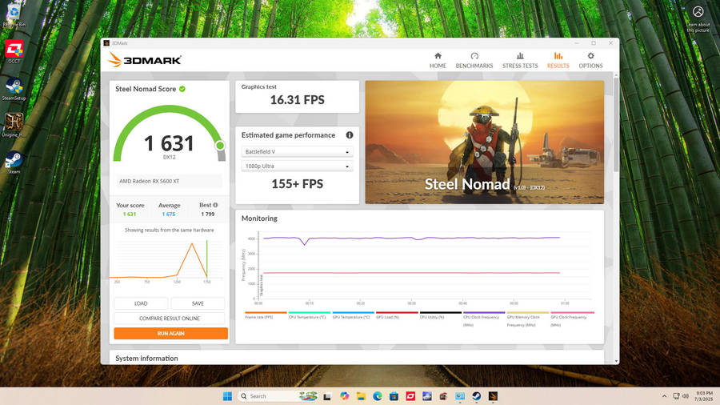Open the OCCT desktop shortcut
This screenshot has height=405, width=720.
click(x=14, y=52)
